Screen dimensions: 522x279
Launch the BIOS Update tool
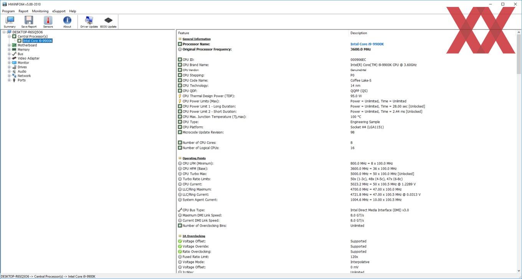(x=108, y=21)
